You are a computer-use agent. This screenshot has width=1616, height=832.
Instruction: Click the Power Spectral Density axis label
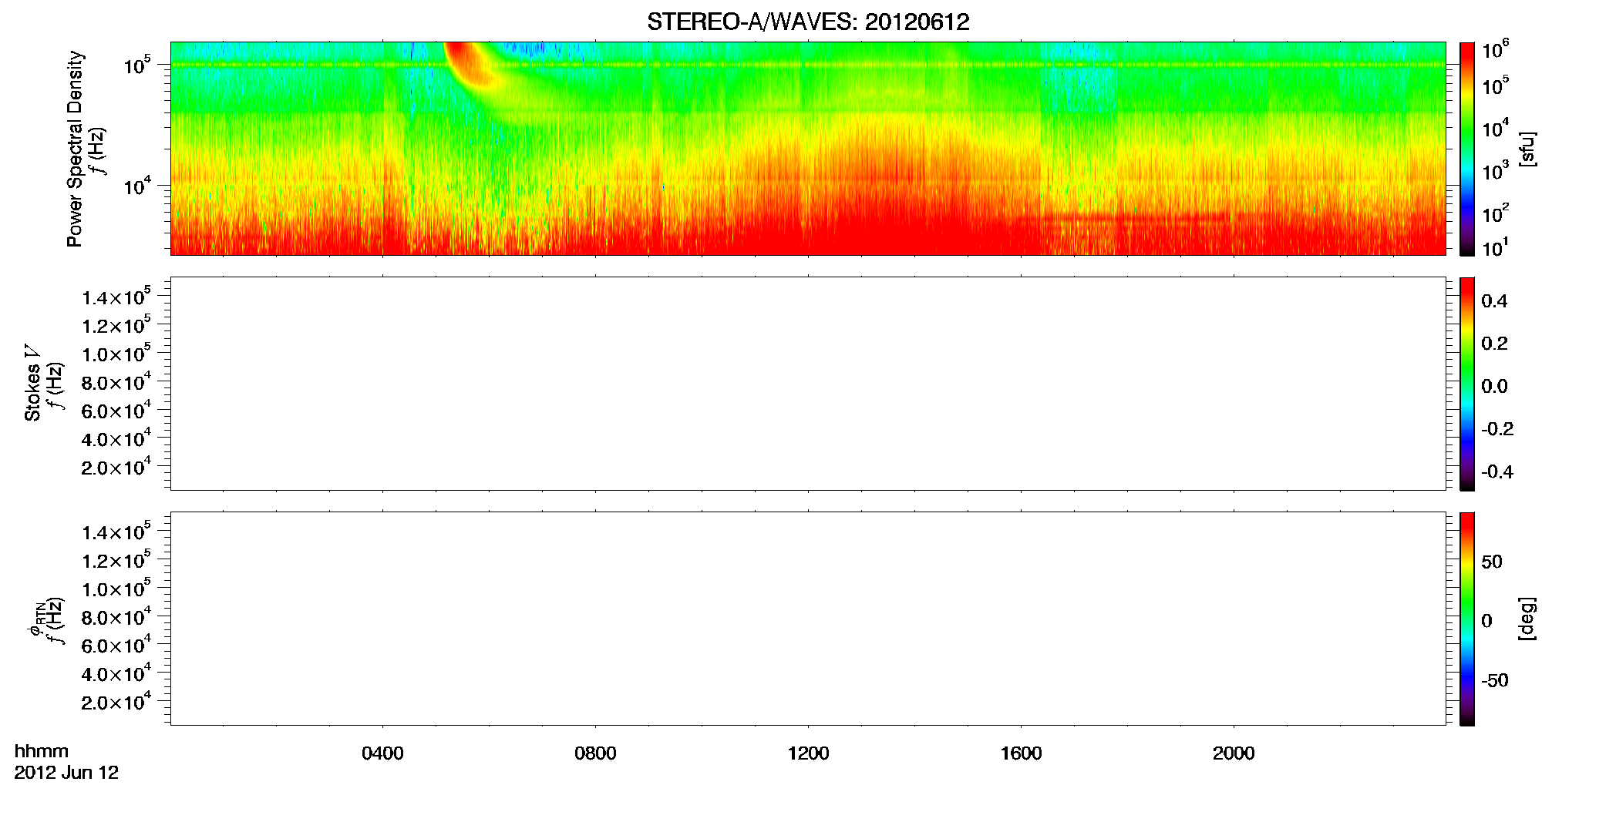75,149
